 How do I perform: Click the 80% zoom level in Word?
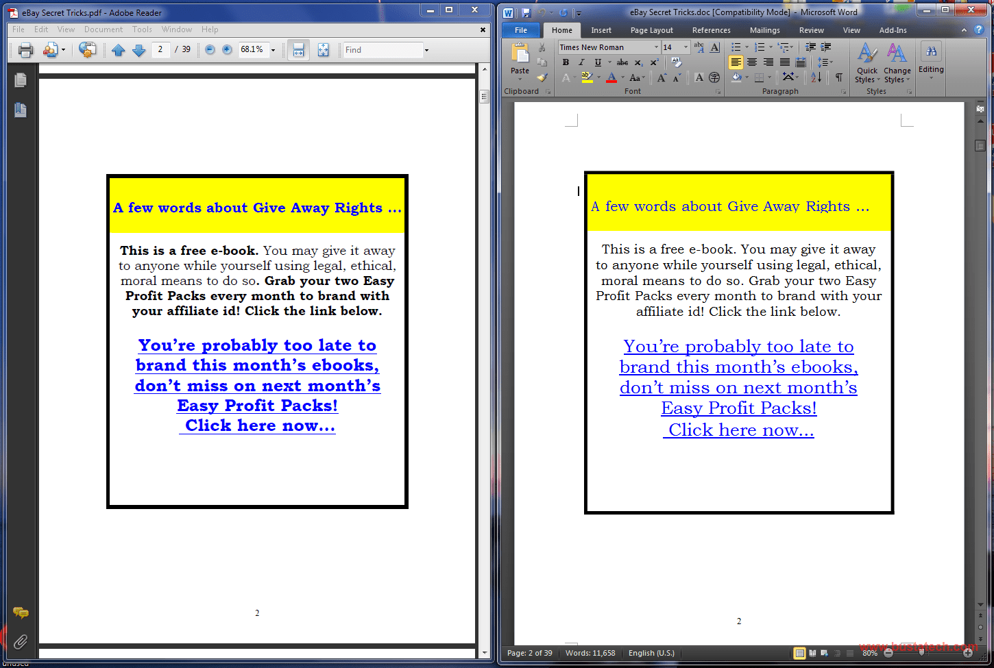tap(870, 653)
